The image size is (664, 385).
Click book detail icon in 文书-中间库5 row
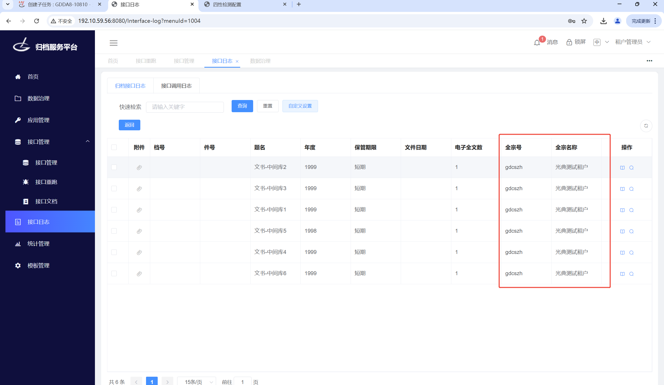(622, 231)
